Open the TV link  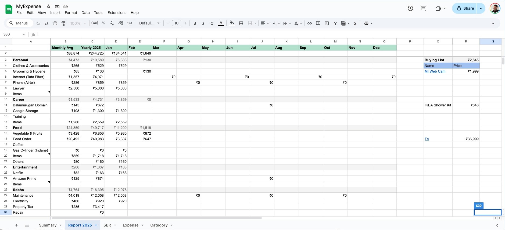click(427, 139)
